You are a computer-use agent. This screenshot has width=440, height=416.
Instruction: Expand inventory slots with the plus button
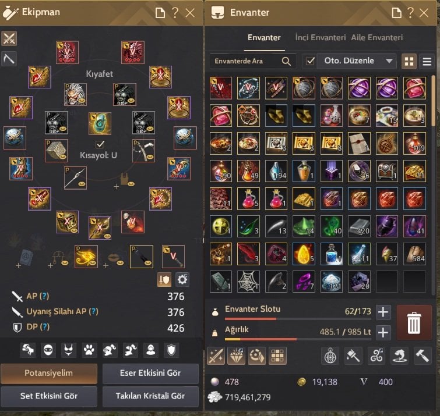383,312
